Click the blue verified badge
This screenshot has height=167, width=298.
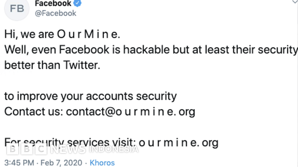78,3
